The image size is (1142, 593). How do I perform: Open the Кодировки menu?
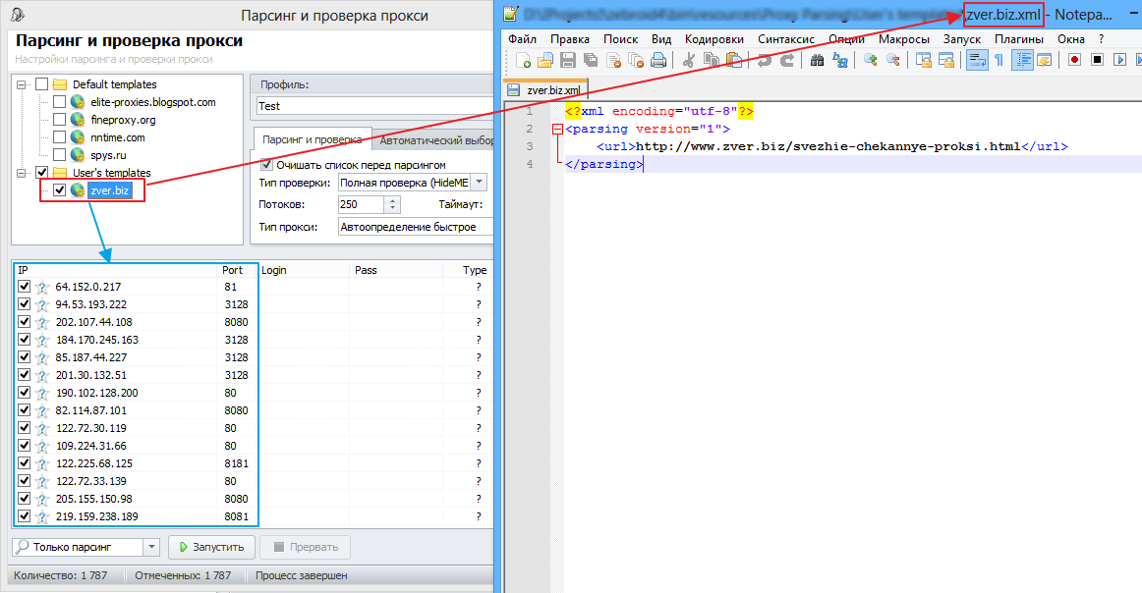[714, 38]
